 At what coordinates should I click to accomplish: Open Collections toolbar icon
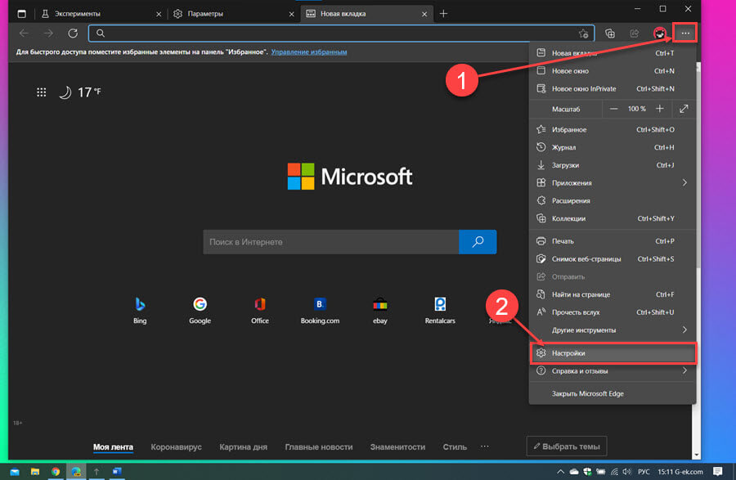(610, 34)
